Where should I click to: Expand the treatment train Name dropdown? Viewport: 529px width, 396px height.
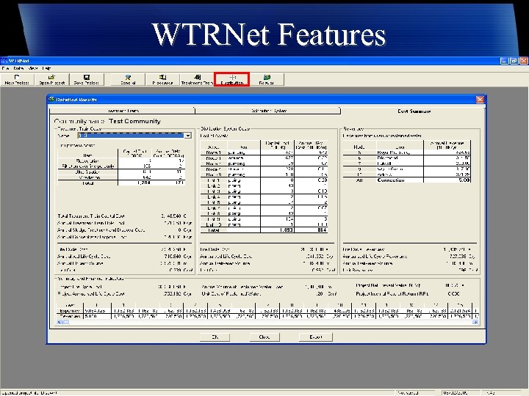click(x=187, y=136)
